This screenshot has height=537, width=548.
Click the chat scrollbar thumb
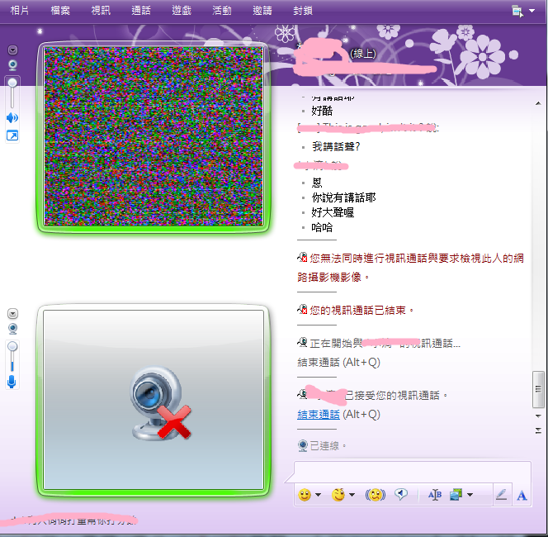point(538,389)
